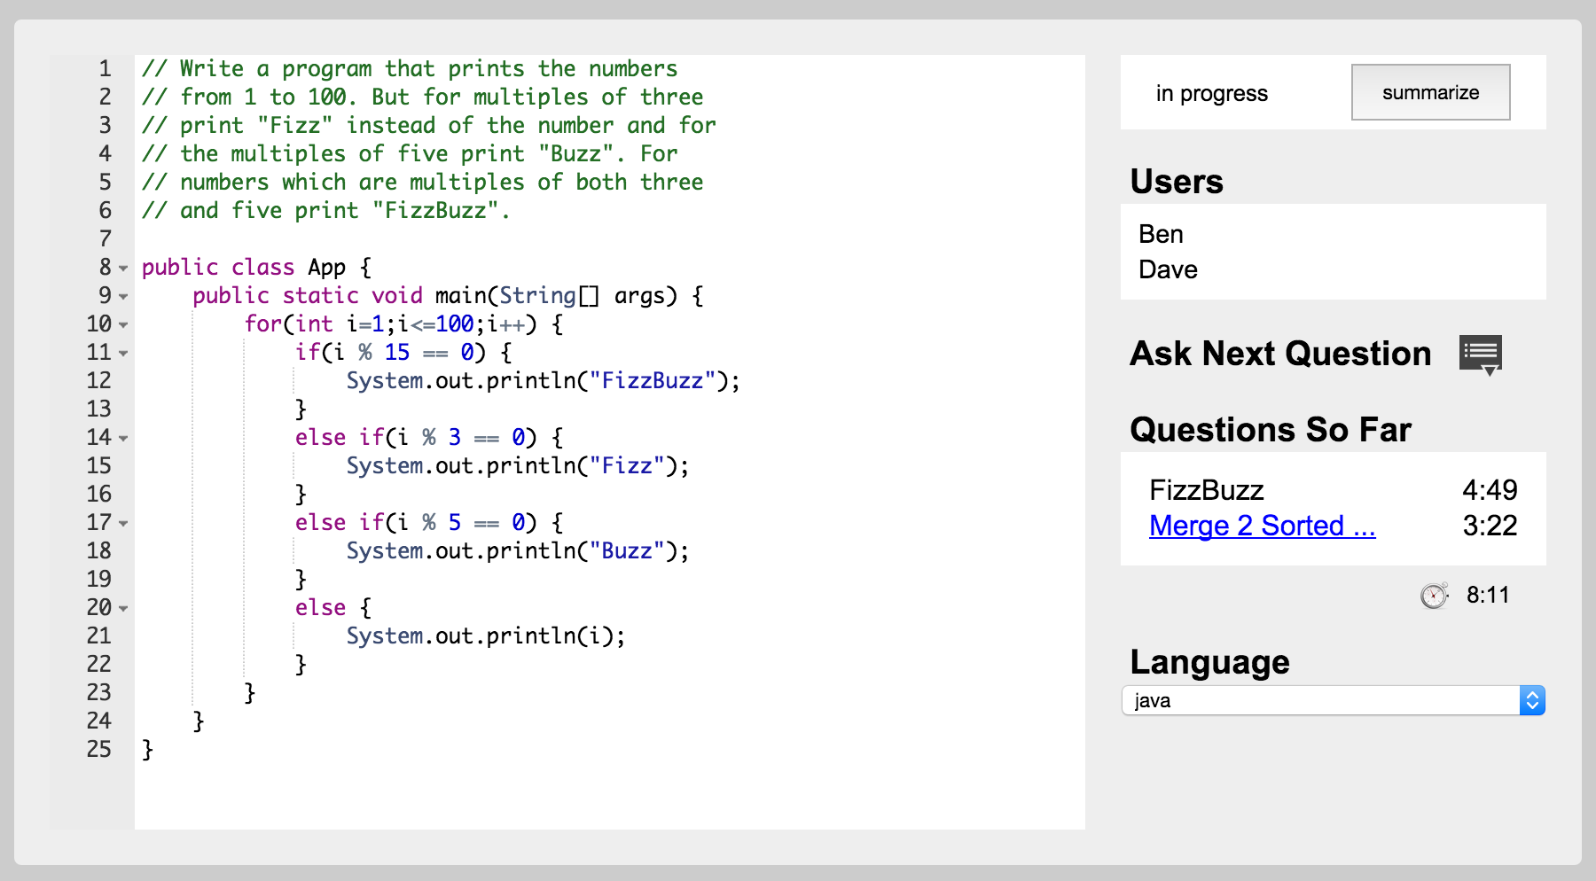Collapse the main method fold on line 9
1596x881 pixels.
tap(123, 296)
